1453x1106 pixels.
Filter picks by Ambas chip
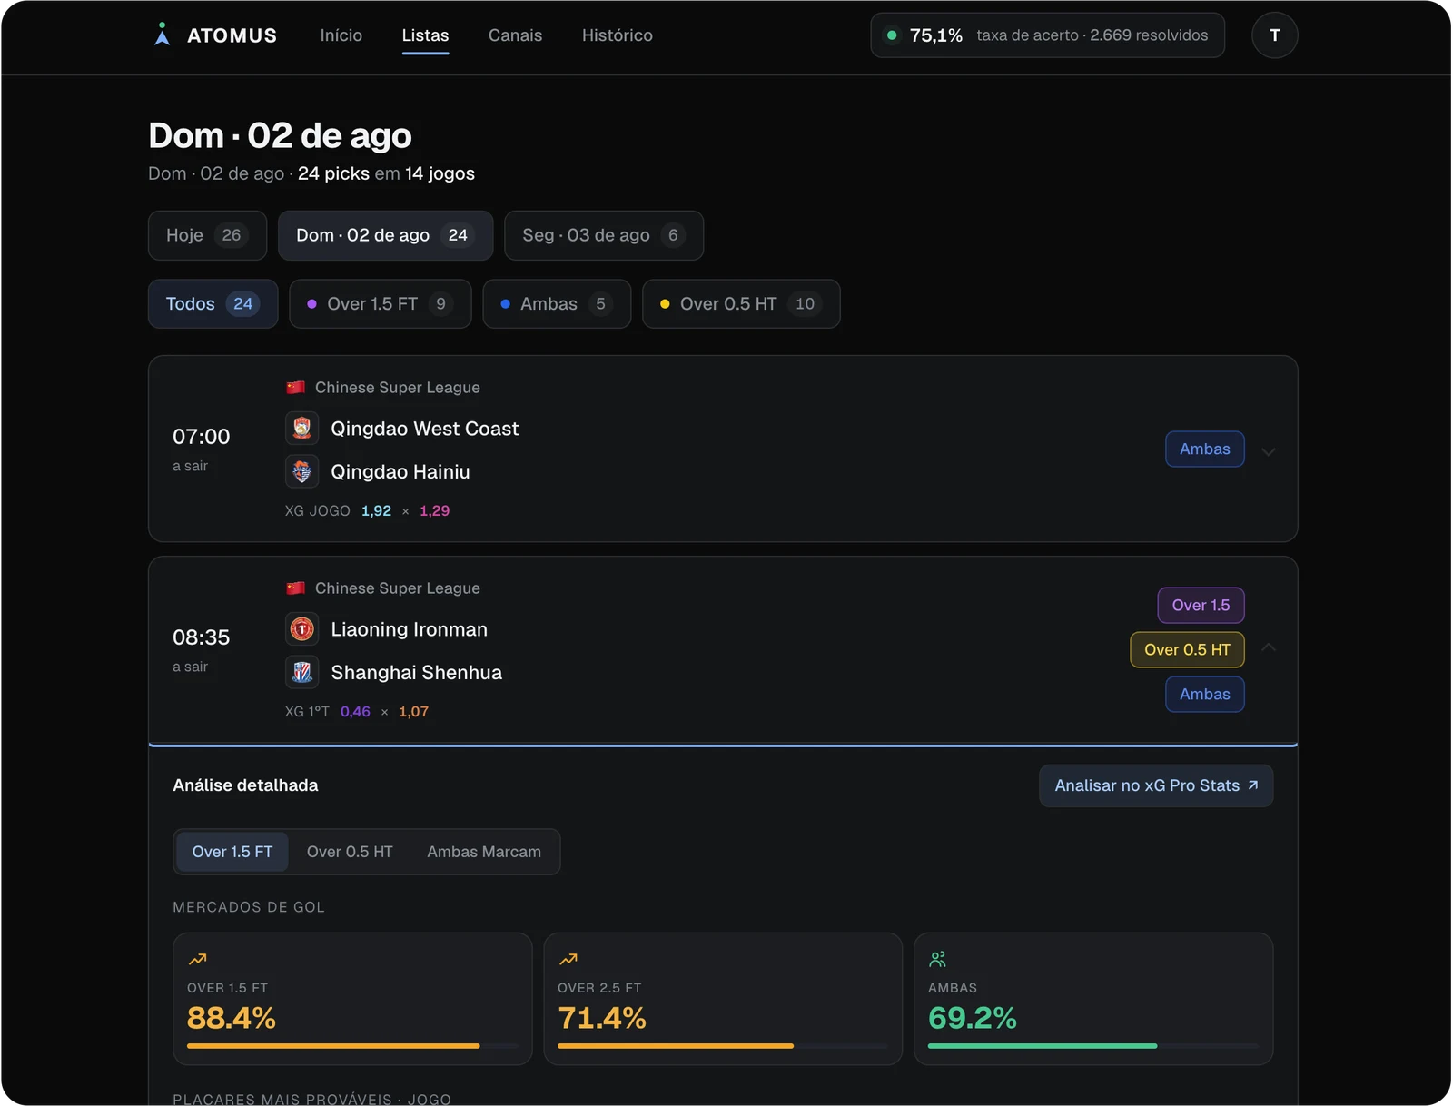[x=557, y=303]
